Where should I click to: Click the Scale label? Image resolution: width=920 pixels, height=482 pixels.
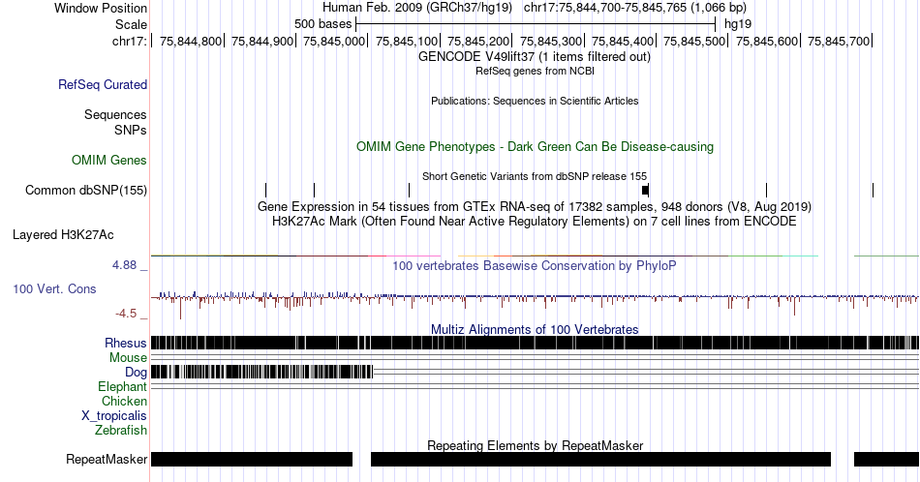(131, 24)
